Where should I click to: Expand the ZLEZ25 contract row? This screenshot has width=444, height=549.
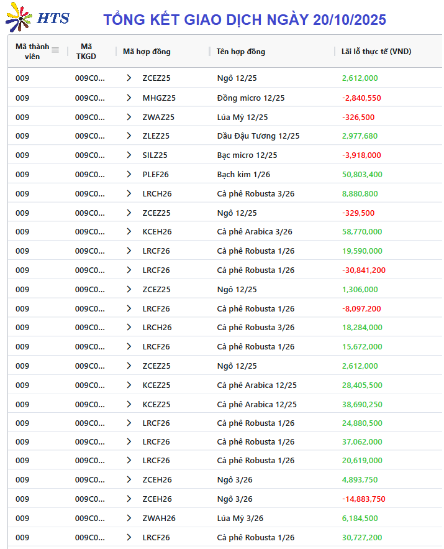click(129, 136)
